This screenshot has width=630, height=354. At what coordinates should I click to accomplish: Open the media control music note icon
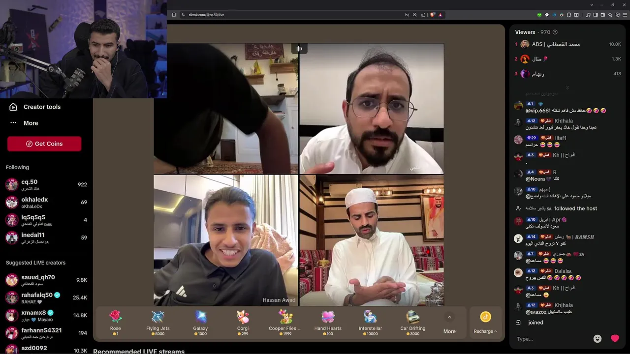tap(588, 15)
